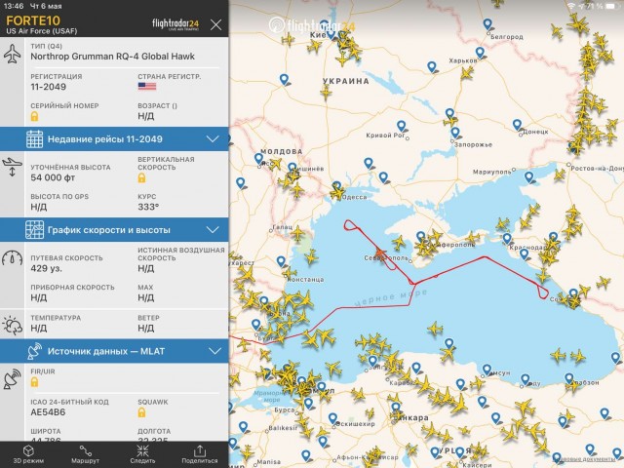Tap the speed and altitude graph icon

point(35,230)
